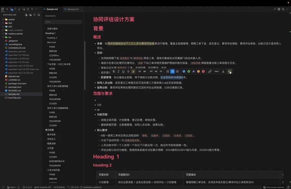The width and height of the screenshot is (291, 189).
Task: Click New File icon in explorer header
Action: [x=26, y=15]
